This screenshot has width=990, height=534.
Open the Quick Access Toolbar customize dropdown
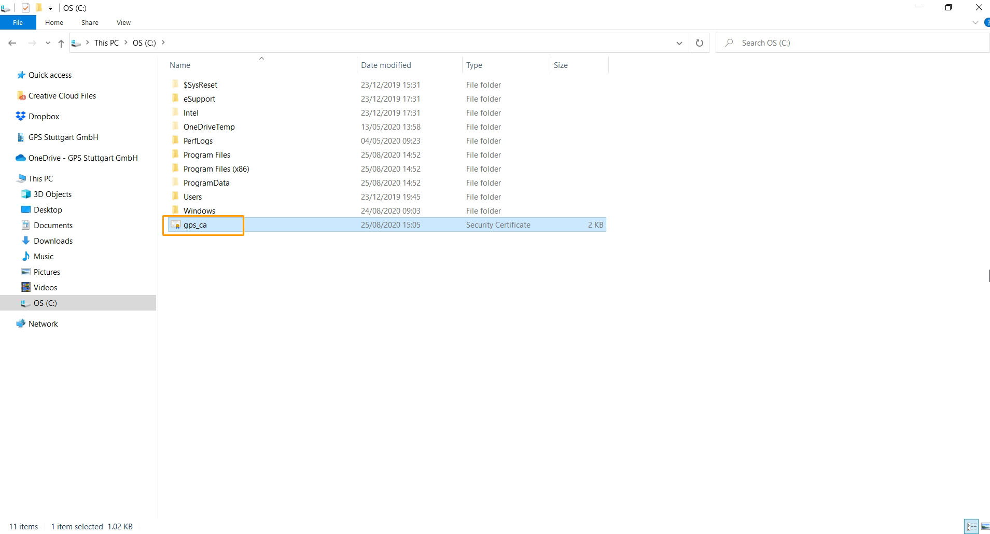pos(50,8)
